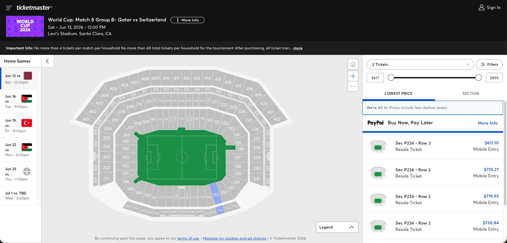Screen dimensions: 507x243
Task: Click the maximum price slider handle
Action: 478,78
